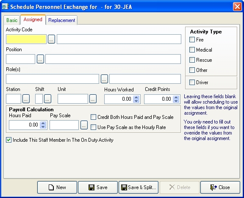The width and height of the screenshot is (244, 198).
Task: Click the Save & Split button
Action: pos(139,187)
